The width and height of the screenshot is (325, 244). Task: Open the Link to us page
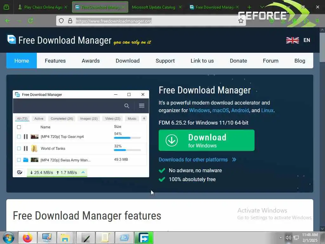[x=202, y=61]
